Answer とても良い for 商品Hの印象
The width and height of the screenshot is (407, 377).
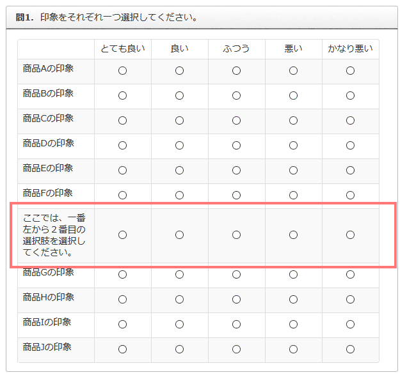(122, 300)
